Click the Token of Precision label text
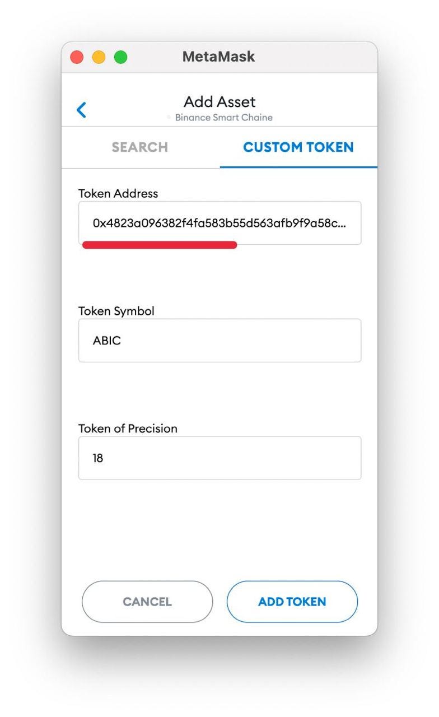The image size is (439, 717). 128,429
